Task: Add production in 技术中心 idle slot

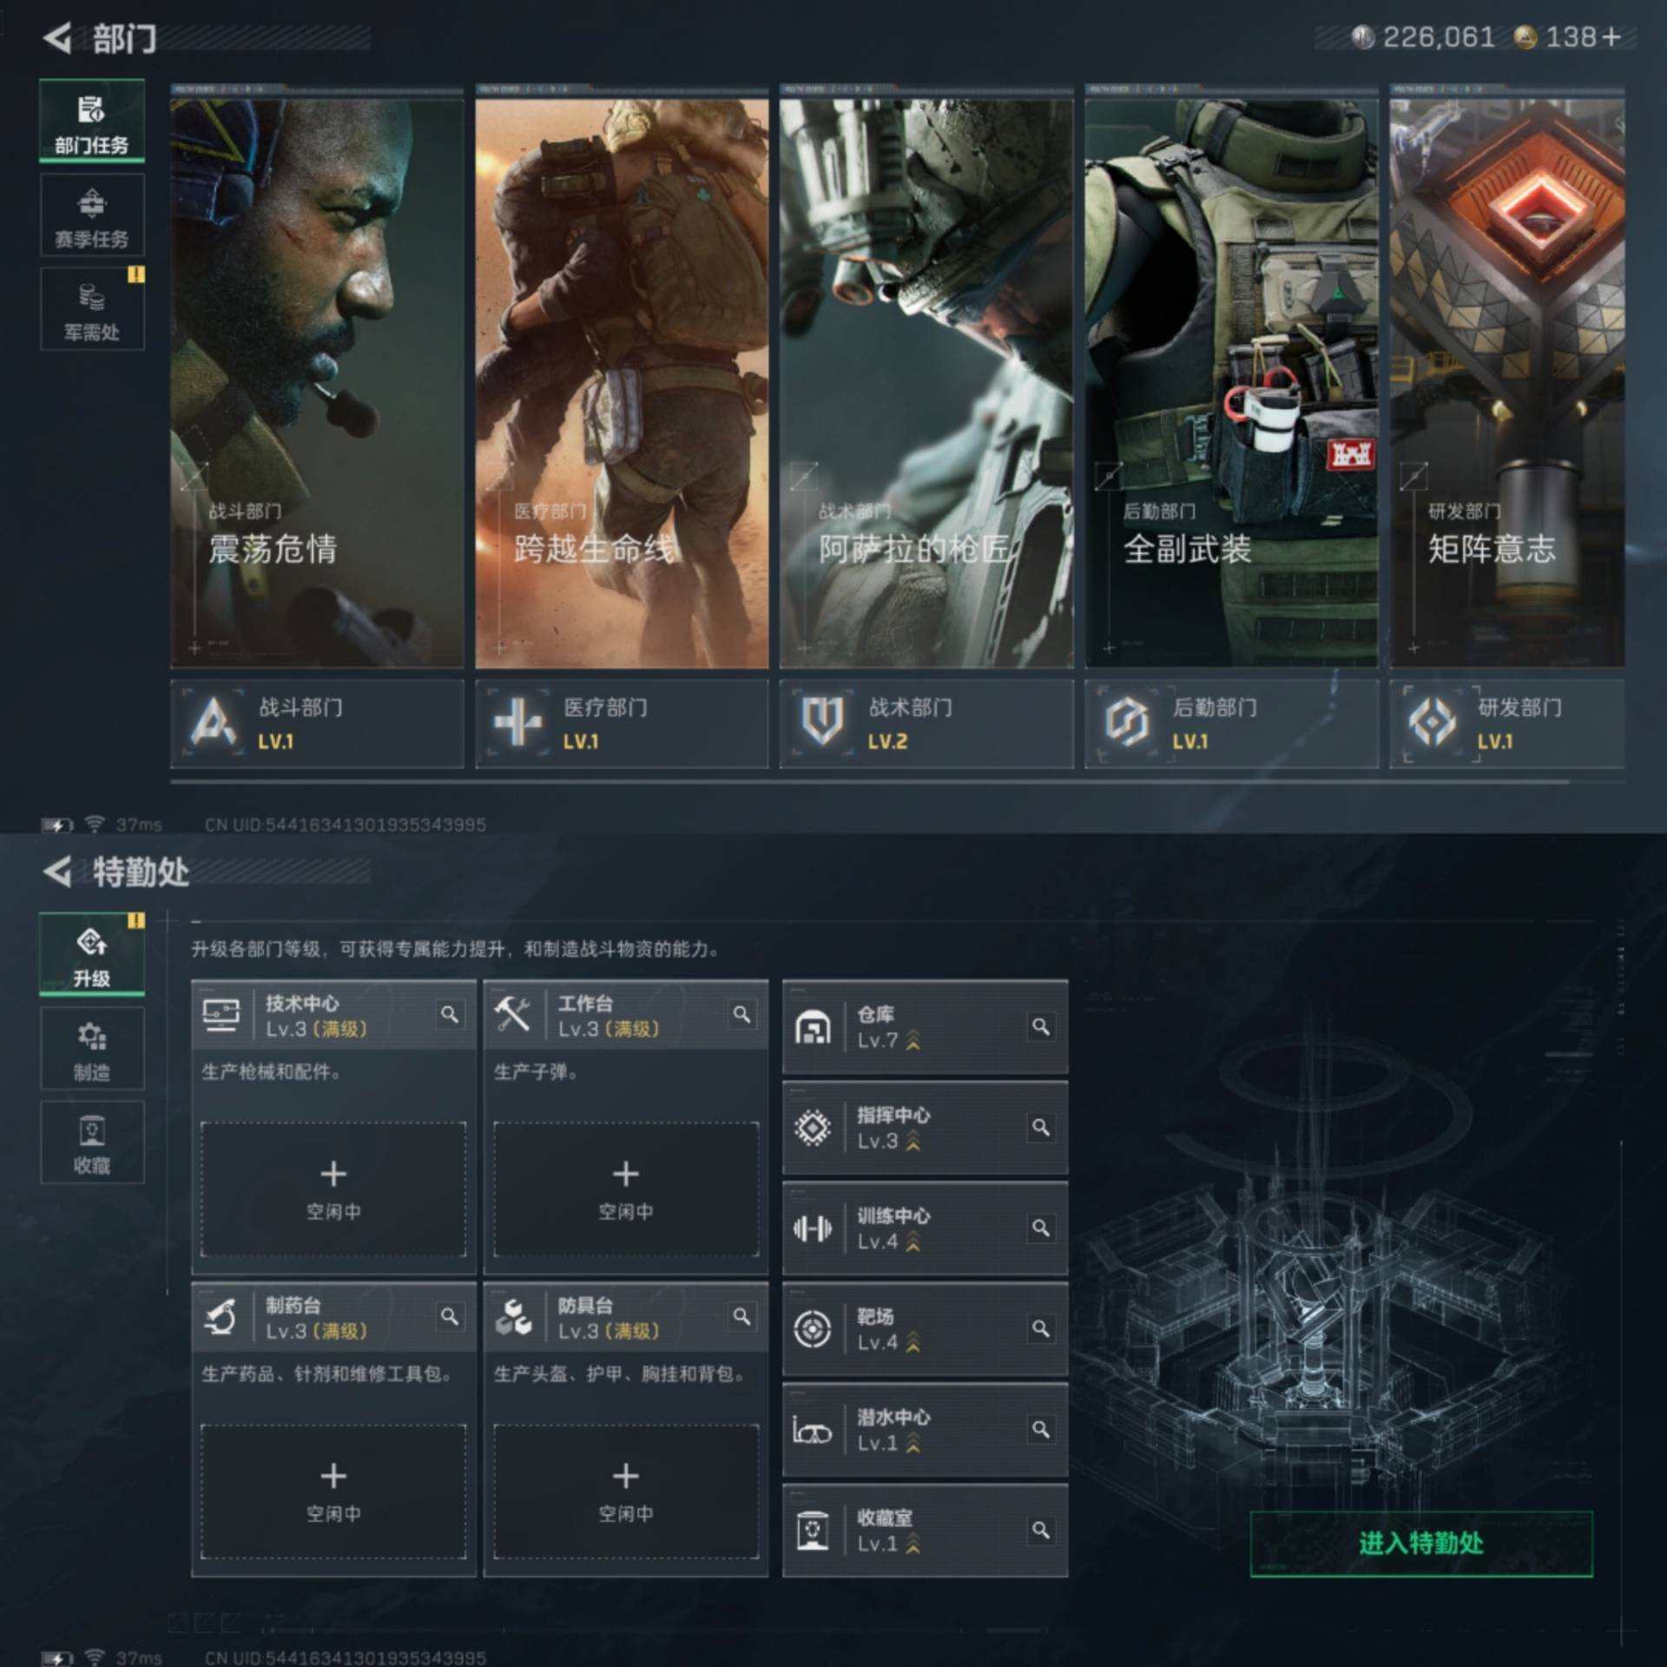Action: [x=333, y=1188]
